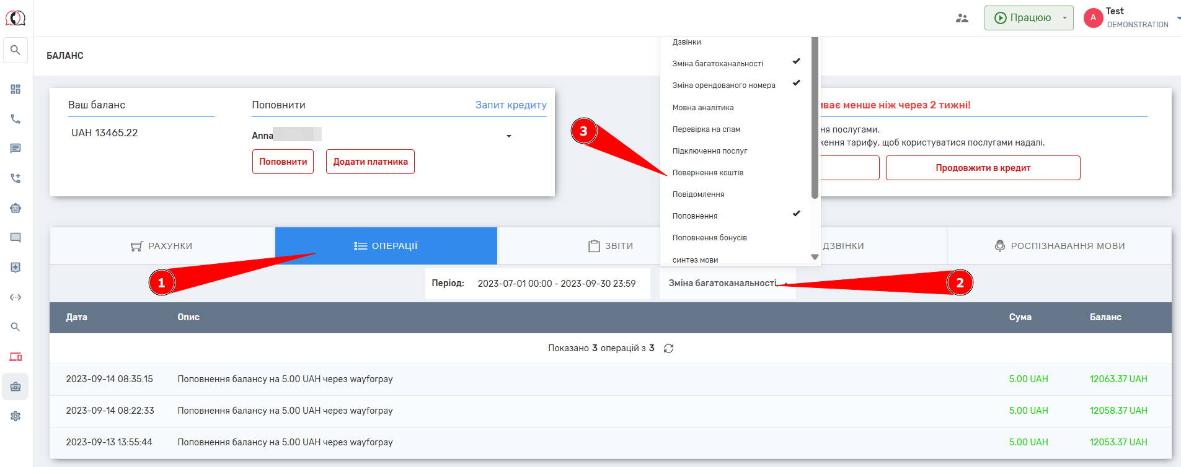This screenshot has width=1181, height=467.
Task: Click the briefcase balance sidebar icon
Action: [x=15, y=386]
